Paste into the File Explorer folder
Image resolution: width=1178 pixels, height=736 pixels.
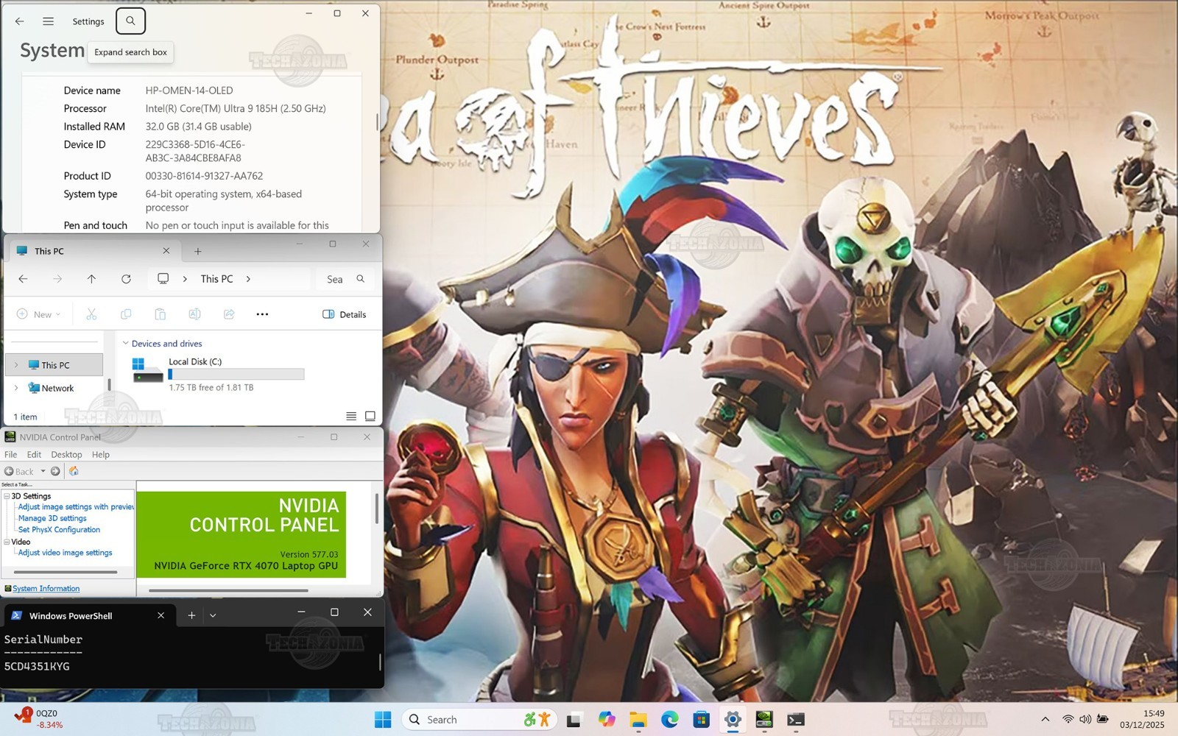160,314
